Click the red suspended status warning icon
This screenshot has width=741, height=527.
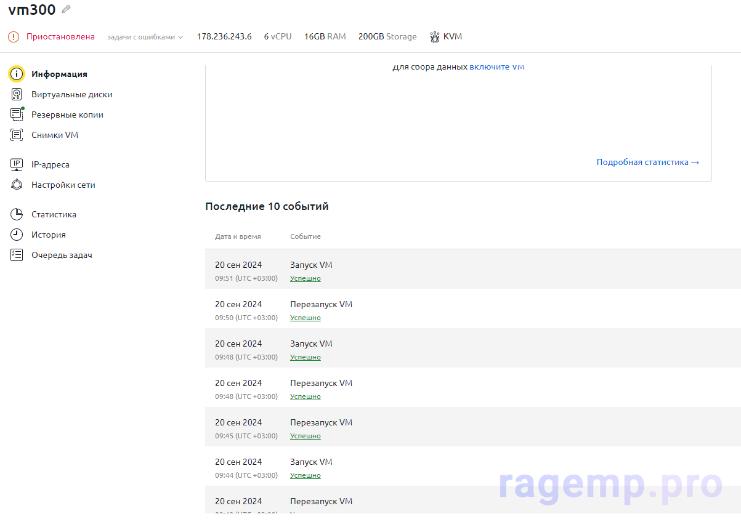click(x=14, y=37)
